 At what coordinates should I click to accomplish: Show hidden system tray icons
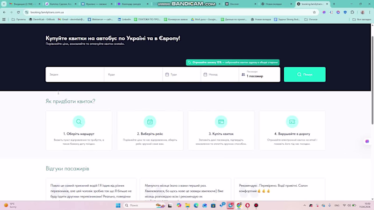(x=305, y=205)
